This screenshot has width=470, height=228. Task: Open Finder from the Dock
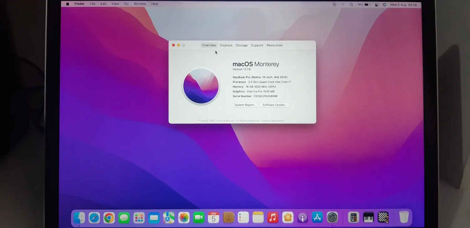[x=79, y=217]
